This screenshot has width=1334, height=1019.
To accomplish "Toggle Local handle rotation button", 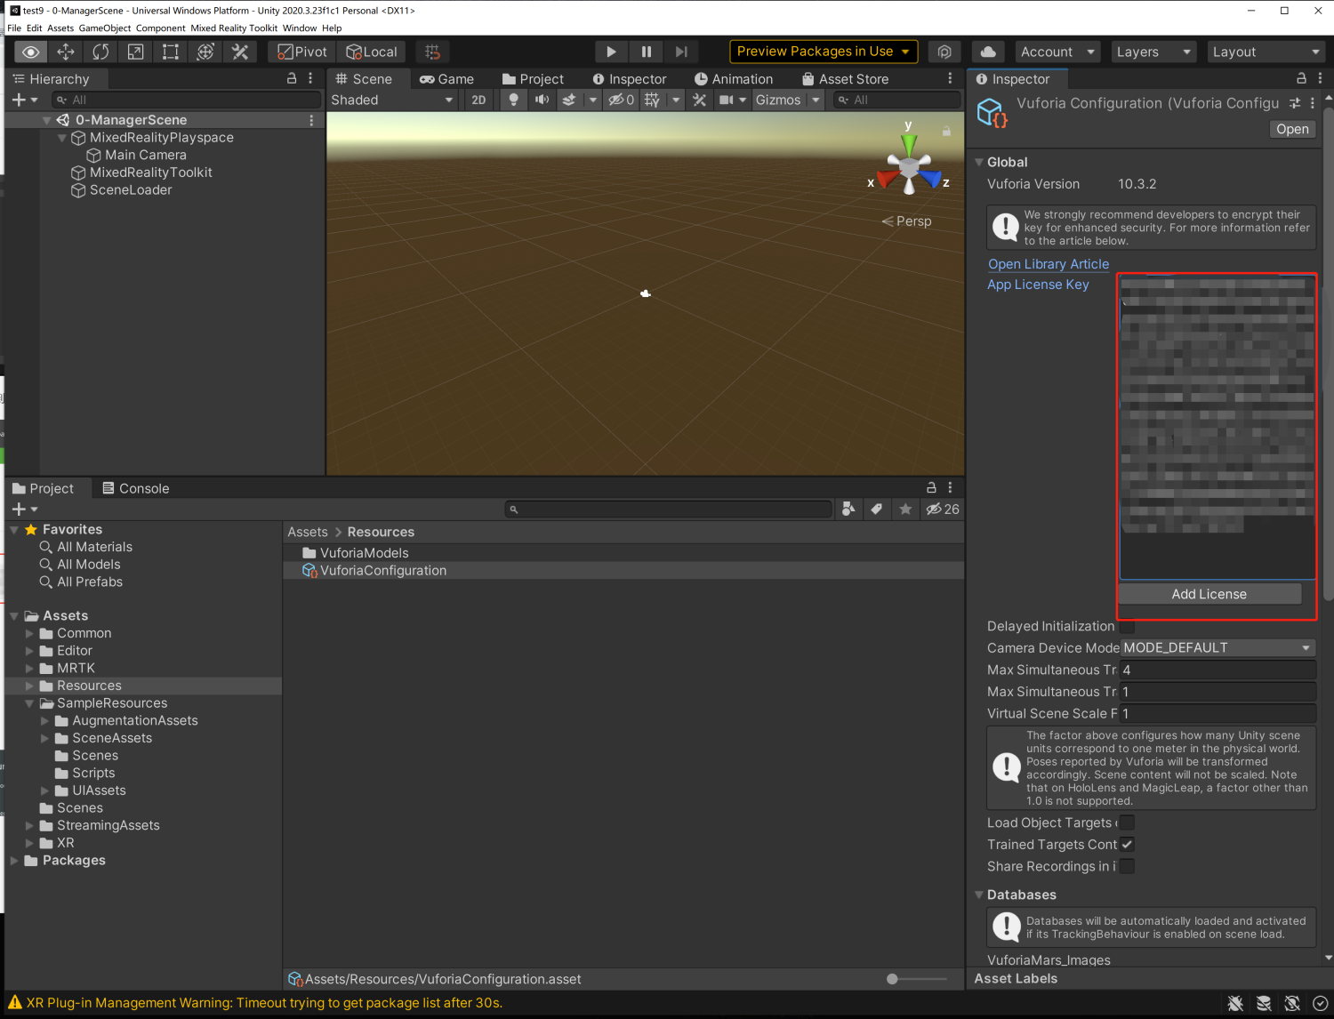I will click(371, 52).
